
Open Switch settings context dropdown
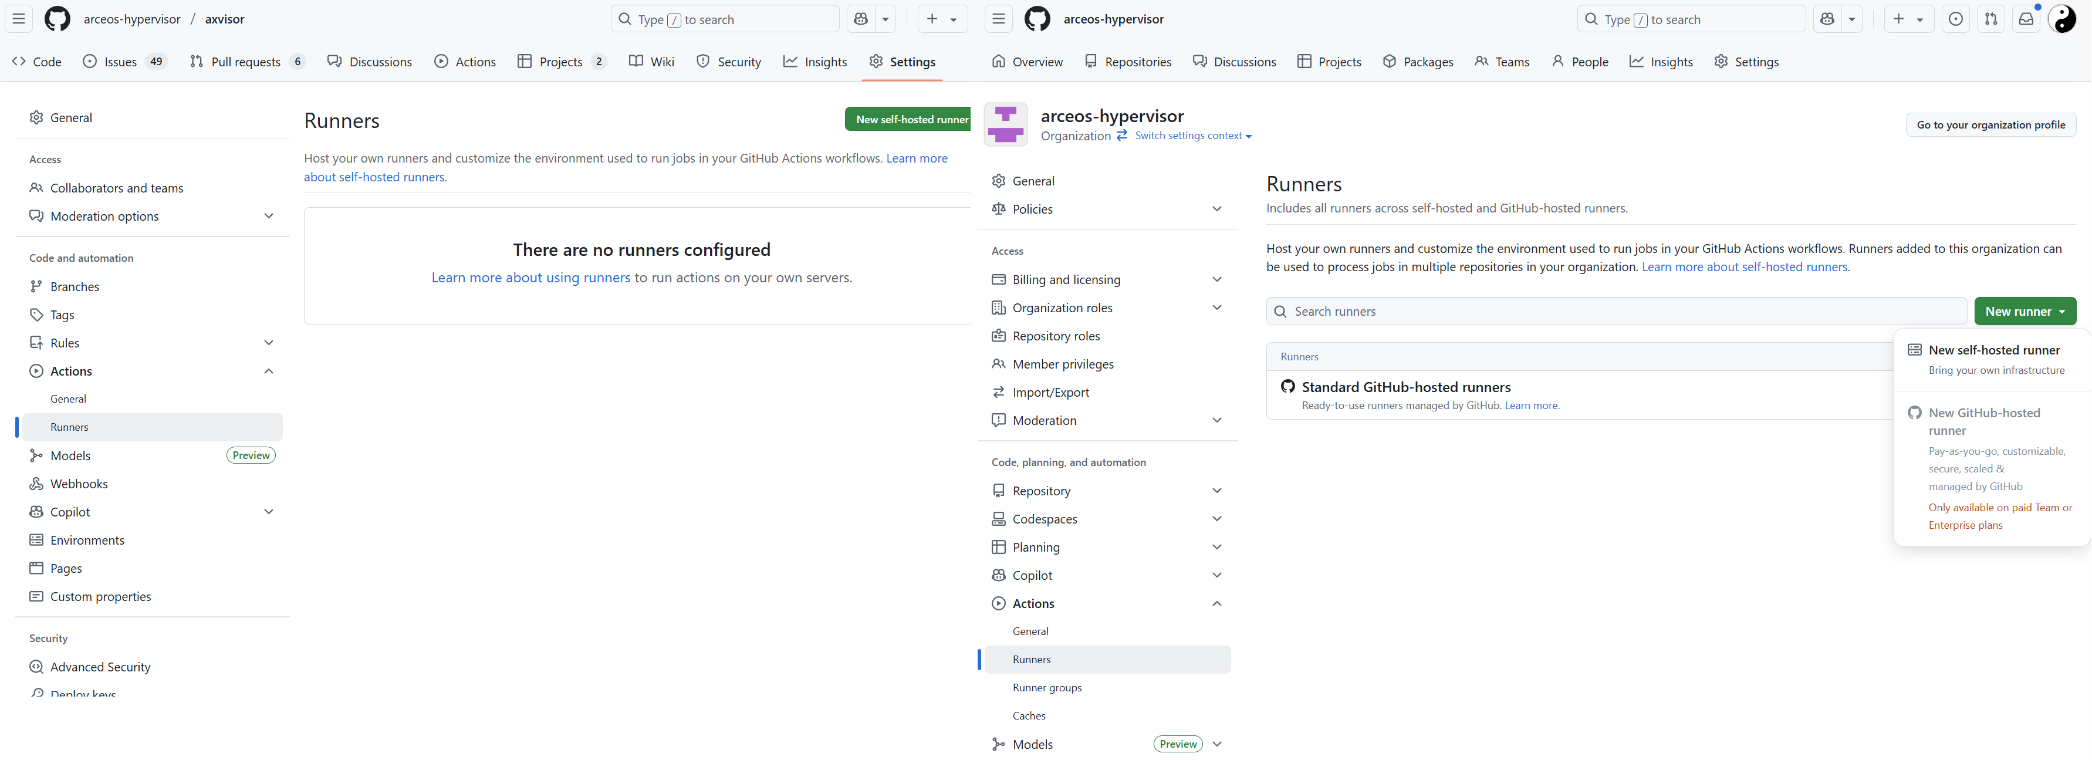pyautogui.click(x=1192, y=136)
